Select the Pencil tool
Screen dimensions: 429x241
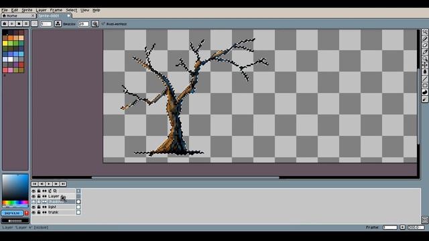coord(424,39)
